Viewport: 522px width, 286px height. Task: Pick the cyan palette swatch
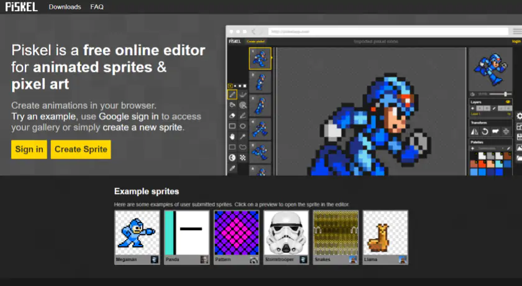pyautogui.click(x=499, y=164)
